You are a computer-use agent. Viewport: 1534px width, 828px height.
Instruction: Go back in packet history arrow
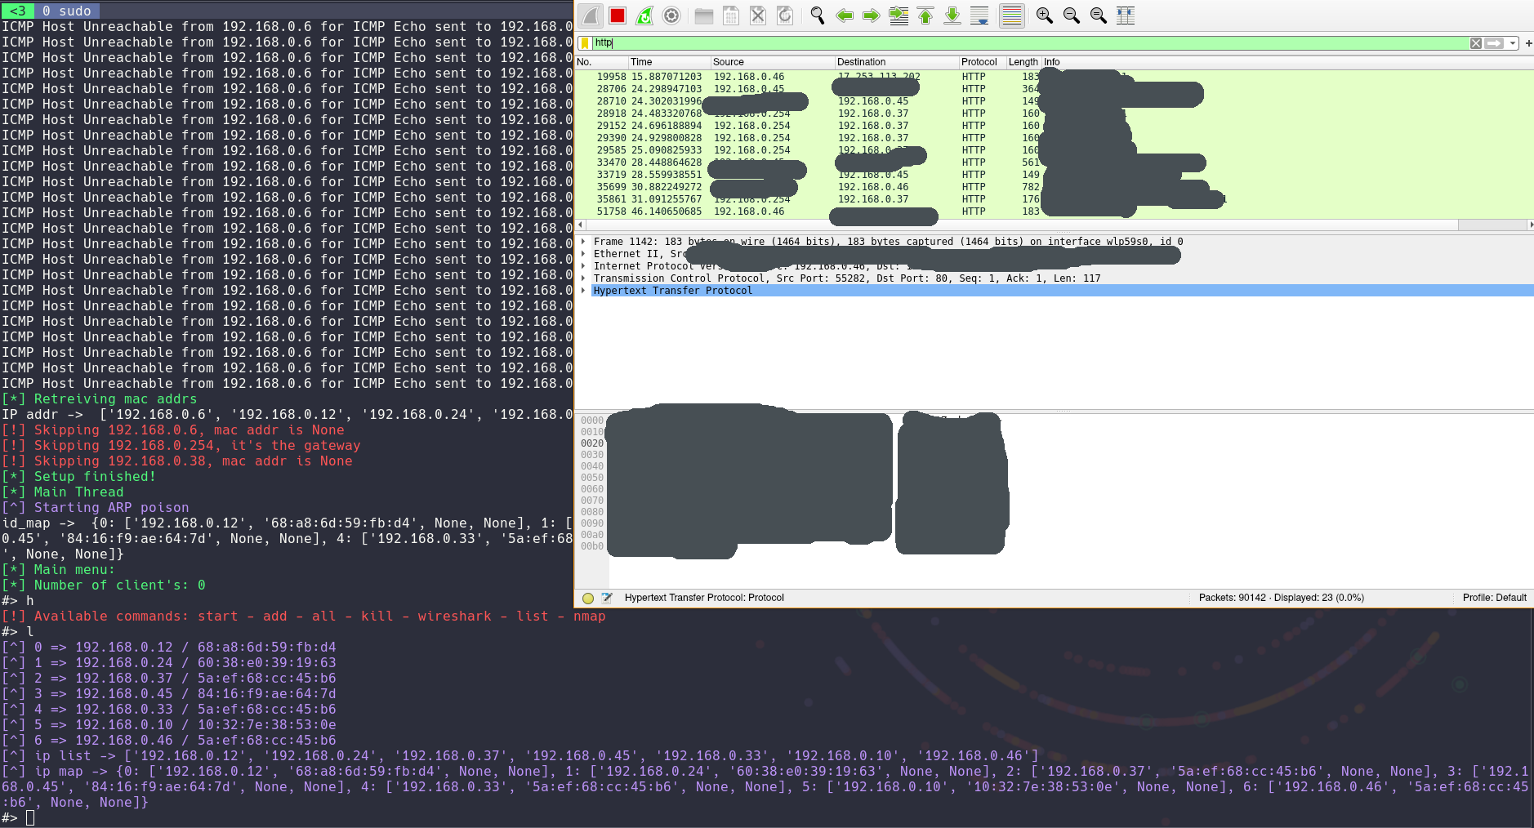pos(845,16)
